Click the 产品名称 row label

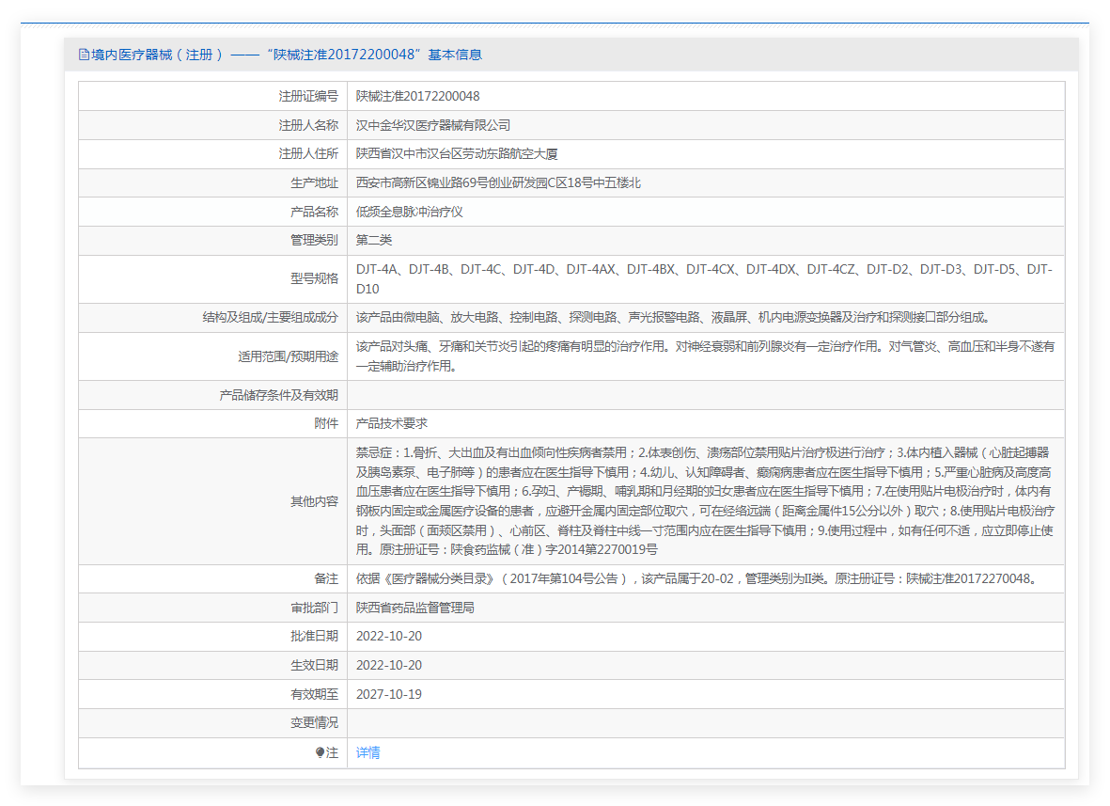(x=314, y=212)
